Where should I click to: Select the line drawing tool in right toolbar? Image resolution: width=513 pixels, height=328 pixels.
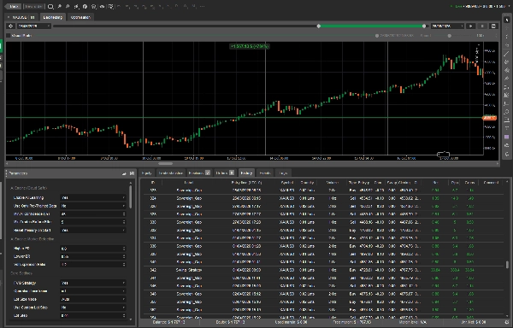point(507,53)
